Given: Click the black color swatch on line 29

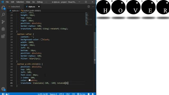Looking at the screenshot, I should tap(42, 40).
